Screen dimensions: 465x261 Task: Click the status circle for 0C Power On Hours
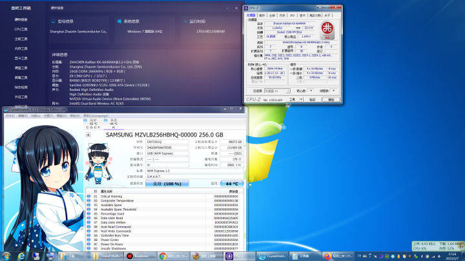pyautogui.click(x=88, y=244)
